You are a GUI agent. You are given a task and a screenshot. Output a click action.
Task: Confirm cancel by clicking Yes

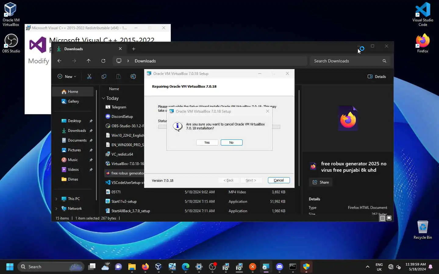tap(207, 142)
